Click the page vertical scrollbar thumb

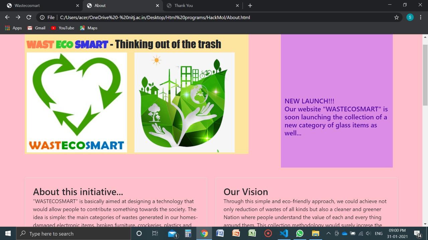(425, 75)
